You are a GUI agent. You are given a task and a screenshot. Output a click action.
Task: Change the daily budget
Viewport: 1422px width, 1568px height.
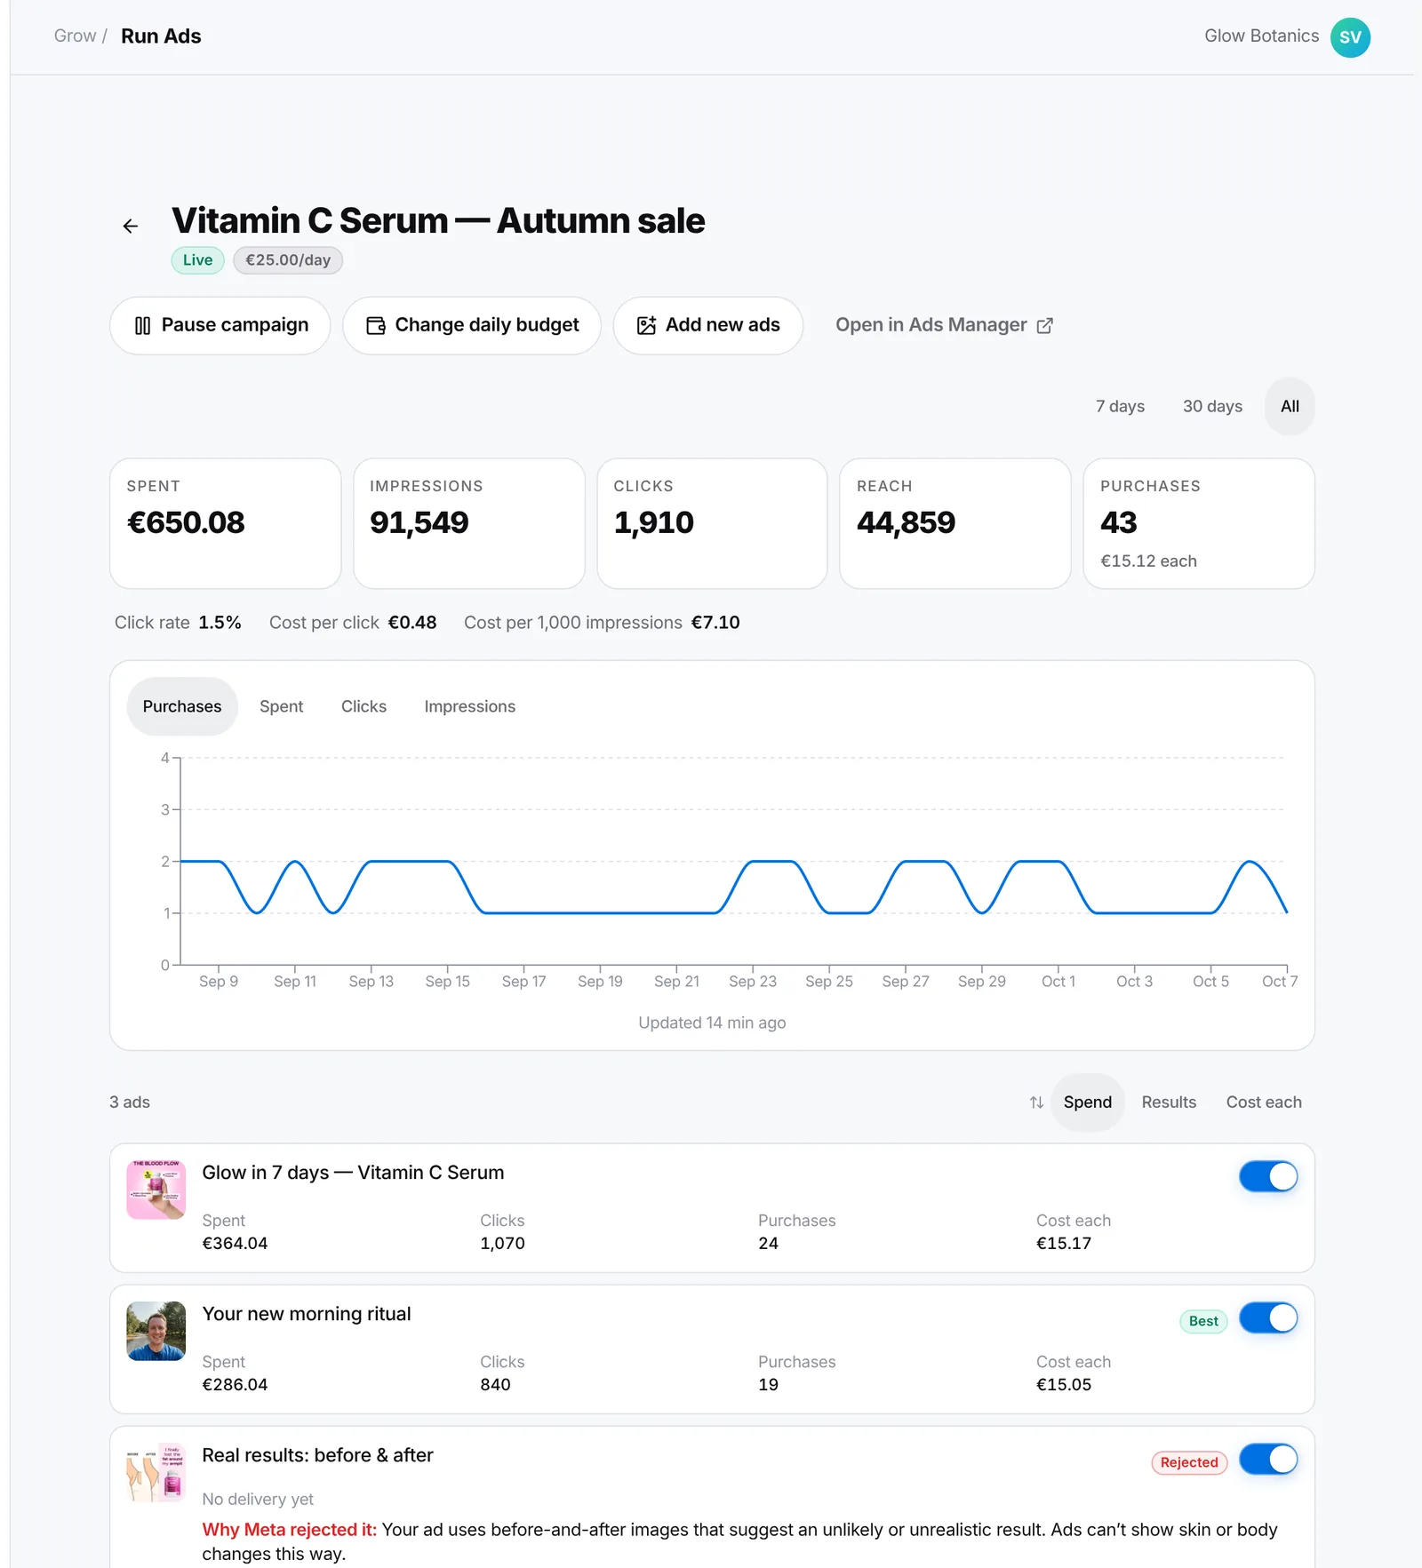(472, 325)
